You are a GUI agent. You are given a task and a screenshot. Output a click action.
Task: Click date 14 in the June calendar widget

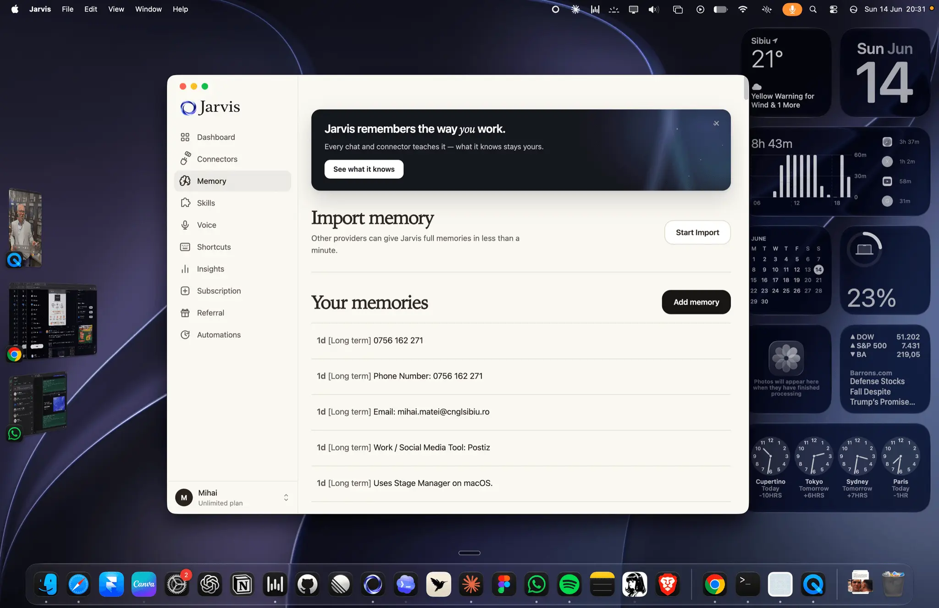point(818,270)
